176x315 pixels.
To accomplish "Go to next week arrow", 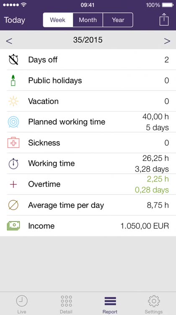I will coord(167,41).
